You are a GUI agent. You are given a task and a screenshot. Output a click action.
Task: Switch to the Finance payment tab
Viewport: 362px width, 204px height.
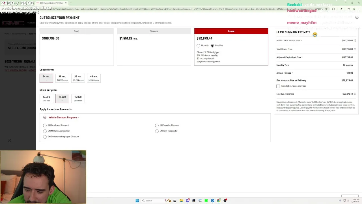click(154, 31)
